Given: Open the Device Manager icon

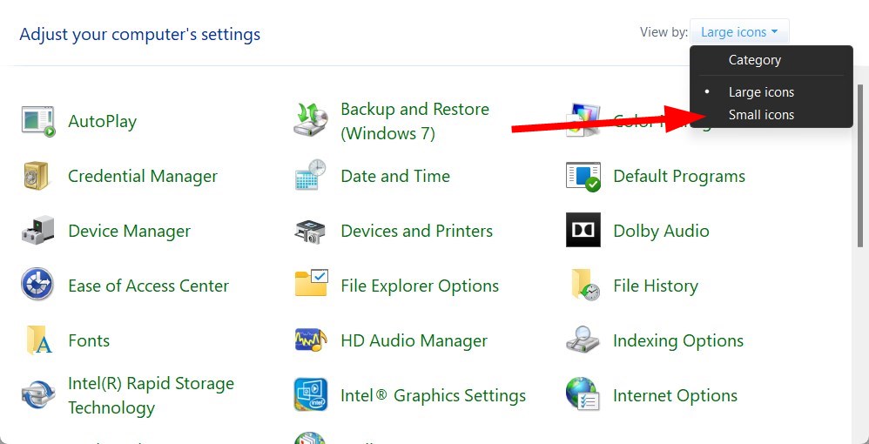Looking at the screenshot, I should (x=37, y=230).
